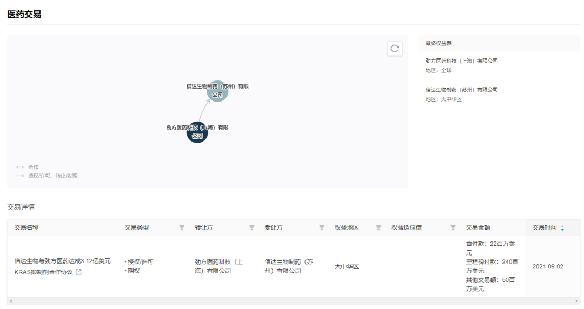
Task: Refresh the deal relationship graph
Action: 395,49
